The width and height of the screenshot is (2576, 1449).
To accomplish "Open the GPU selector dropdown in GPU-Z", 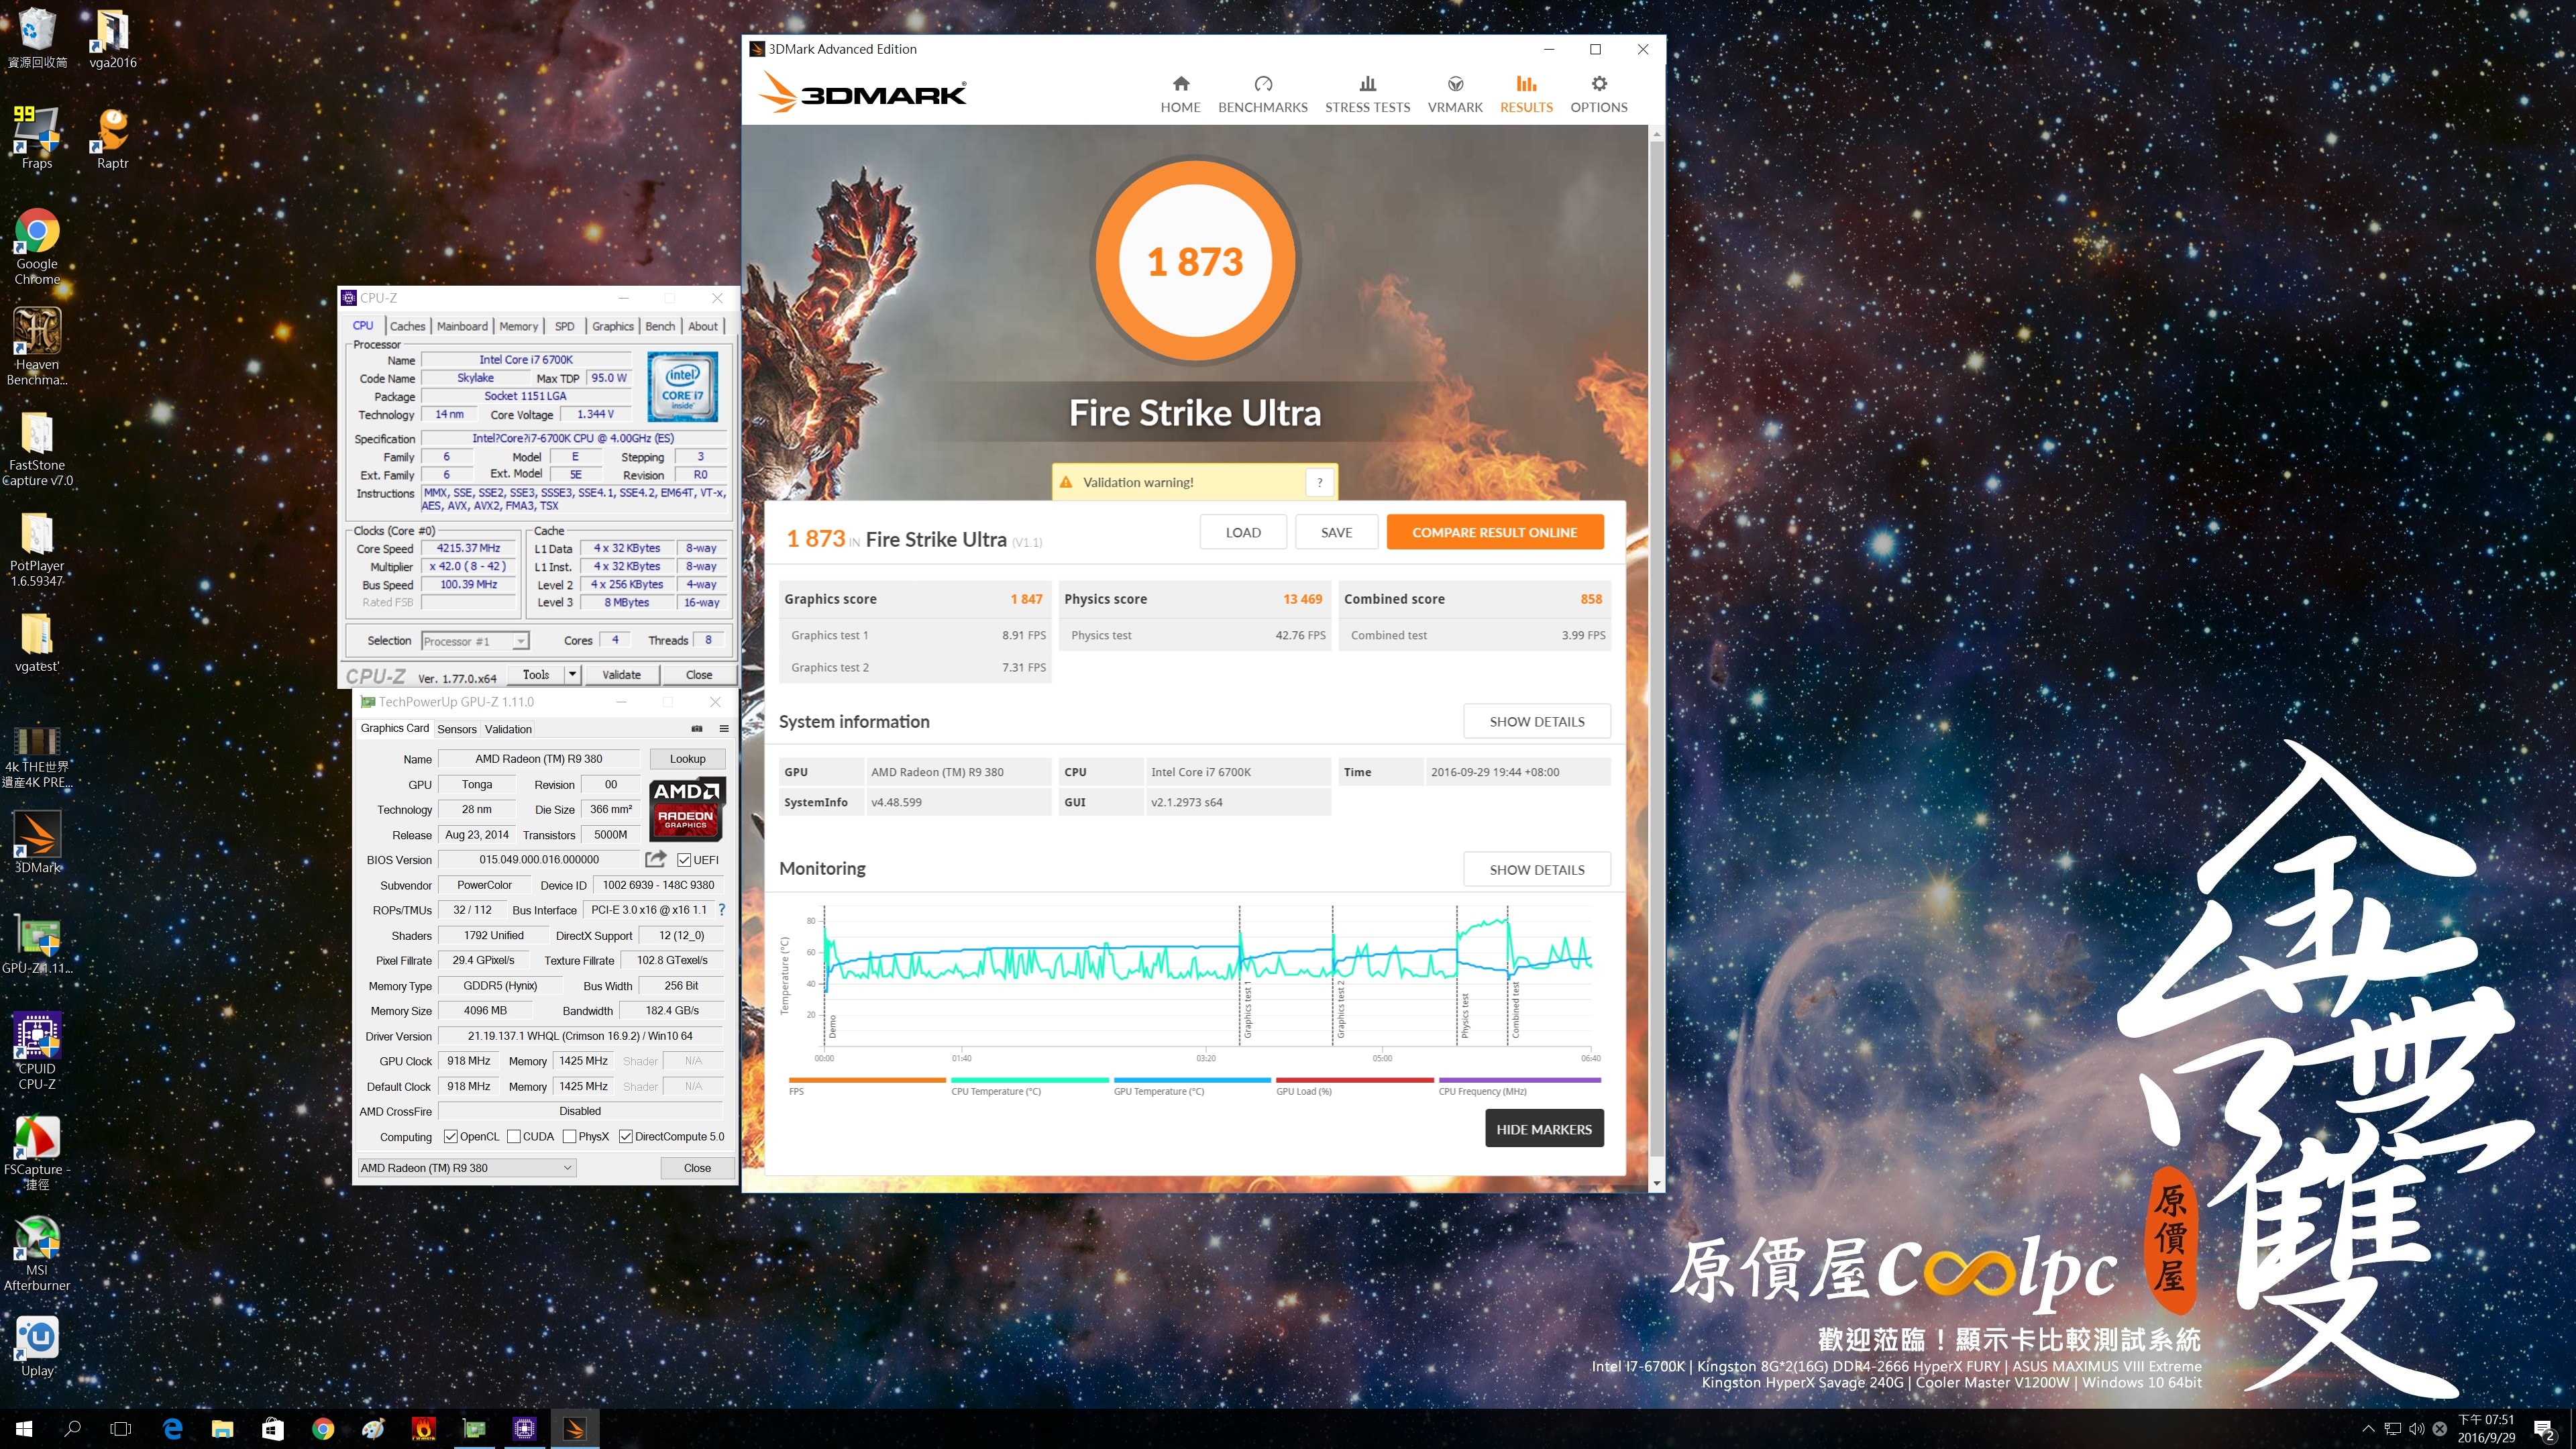I will click(466, 1167).
